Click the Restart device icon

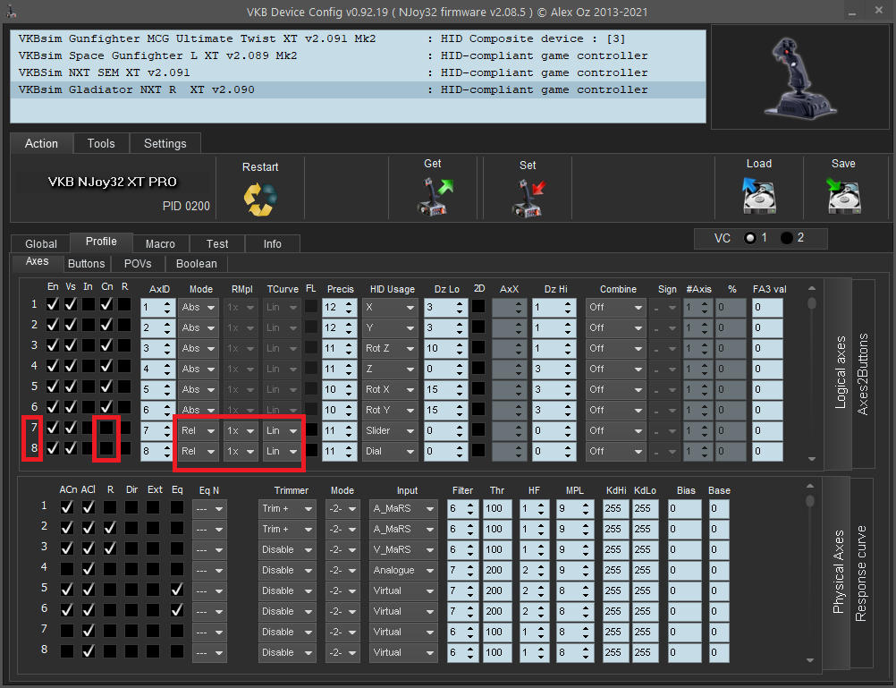pos(260,198)
